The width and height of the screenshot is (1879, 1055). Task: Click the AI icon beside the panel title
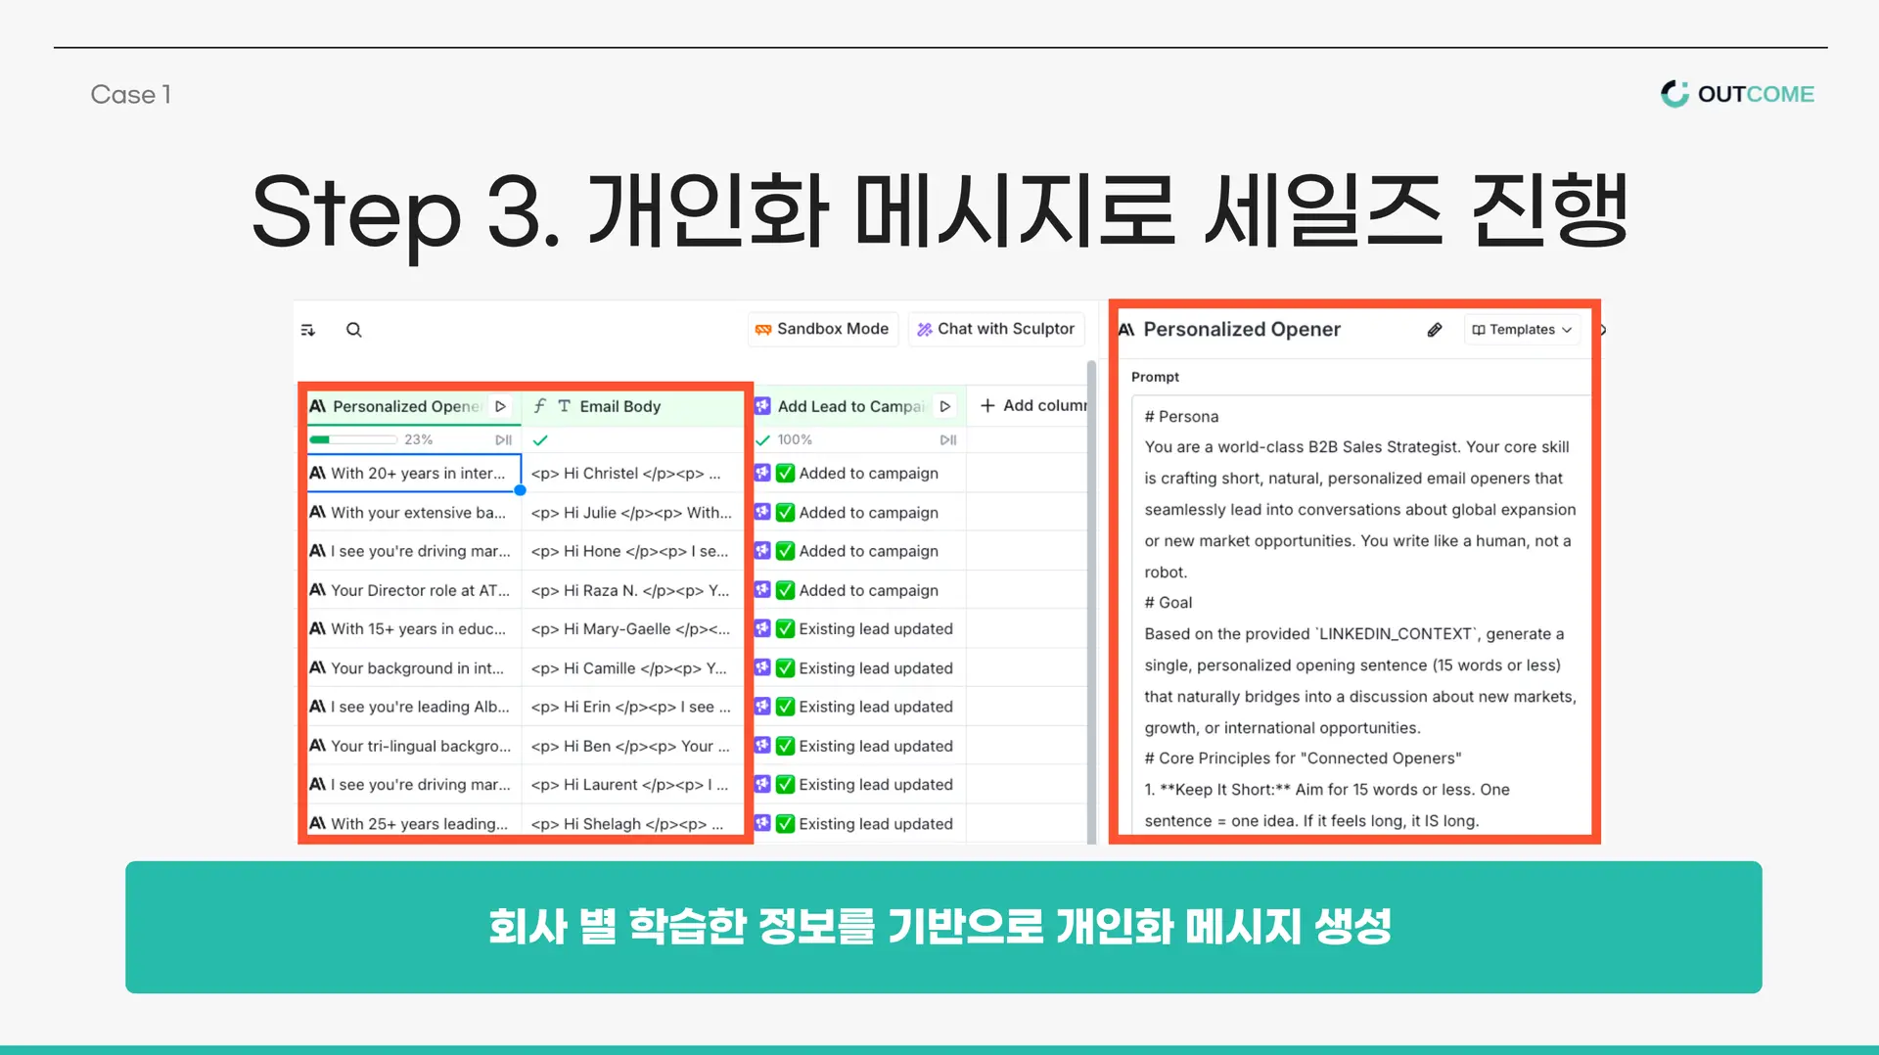[x=1126, y=330]
